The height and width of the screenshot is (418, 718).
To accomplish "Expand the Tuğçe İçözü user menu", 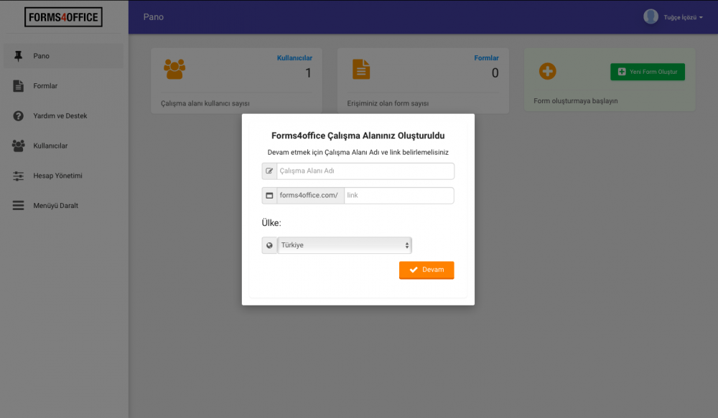I will pyautogui.click(x=673, y=17).
